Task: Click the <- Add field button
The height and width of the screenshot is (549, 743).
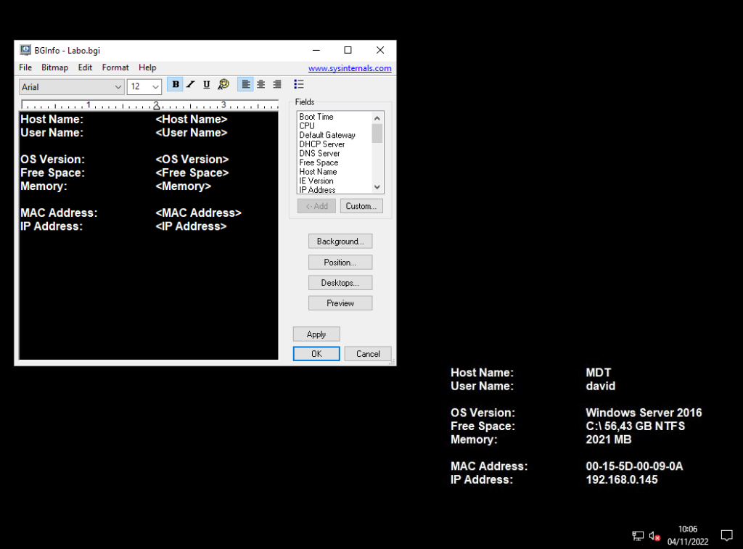Action: click(316, 206)
